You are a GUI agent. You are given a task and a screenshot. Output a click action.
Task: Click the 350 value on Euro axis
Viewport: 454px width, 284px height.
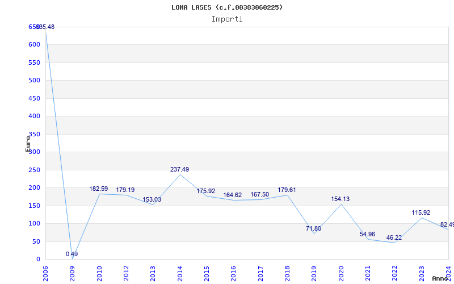pyautogui.click(x=34, y=134)
